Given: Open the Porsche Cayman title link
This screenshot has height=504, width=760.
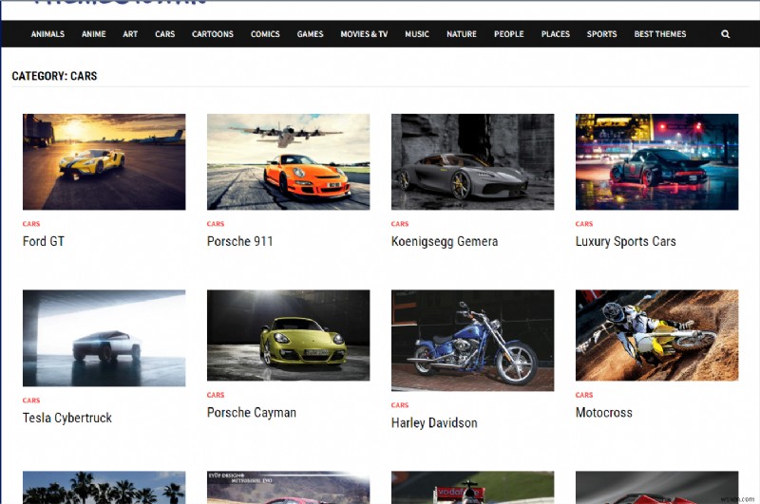Looking at the screenshot, I should coord(252,413).
